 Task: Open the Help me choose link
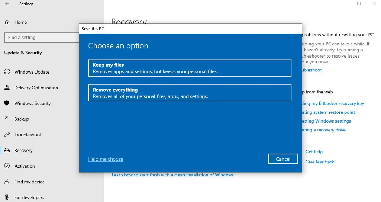106,159
